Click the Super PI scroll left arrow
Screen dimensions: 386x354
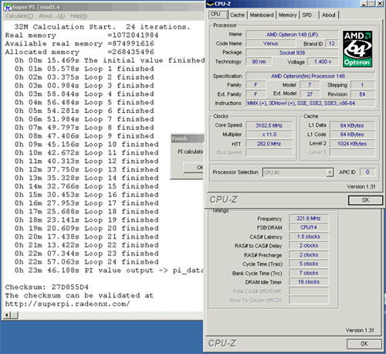[7, 315]
